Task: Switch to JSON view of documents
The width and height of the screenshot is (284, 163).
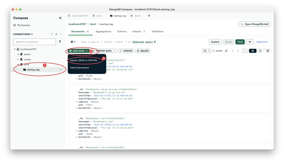Action: (260, 51)
